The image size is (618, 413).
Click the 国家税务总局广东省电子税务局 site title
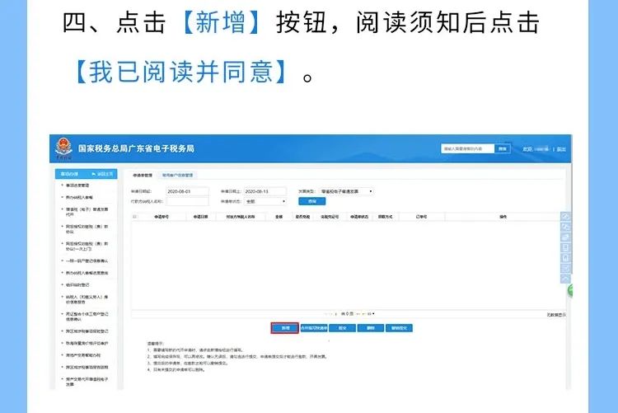pyautogui.click(x=136, y=148)
